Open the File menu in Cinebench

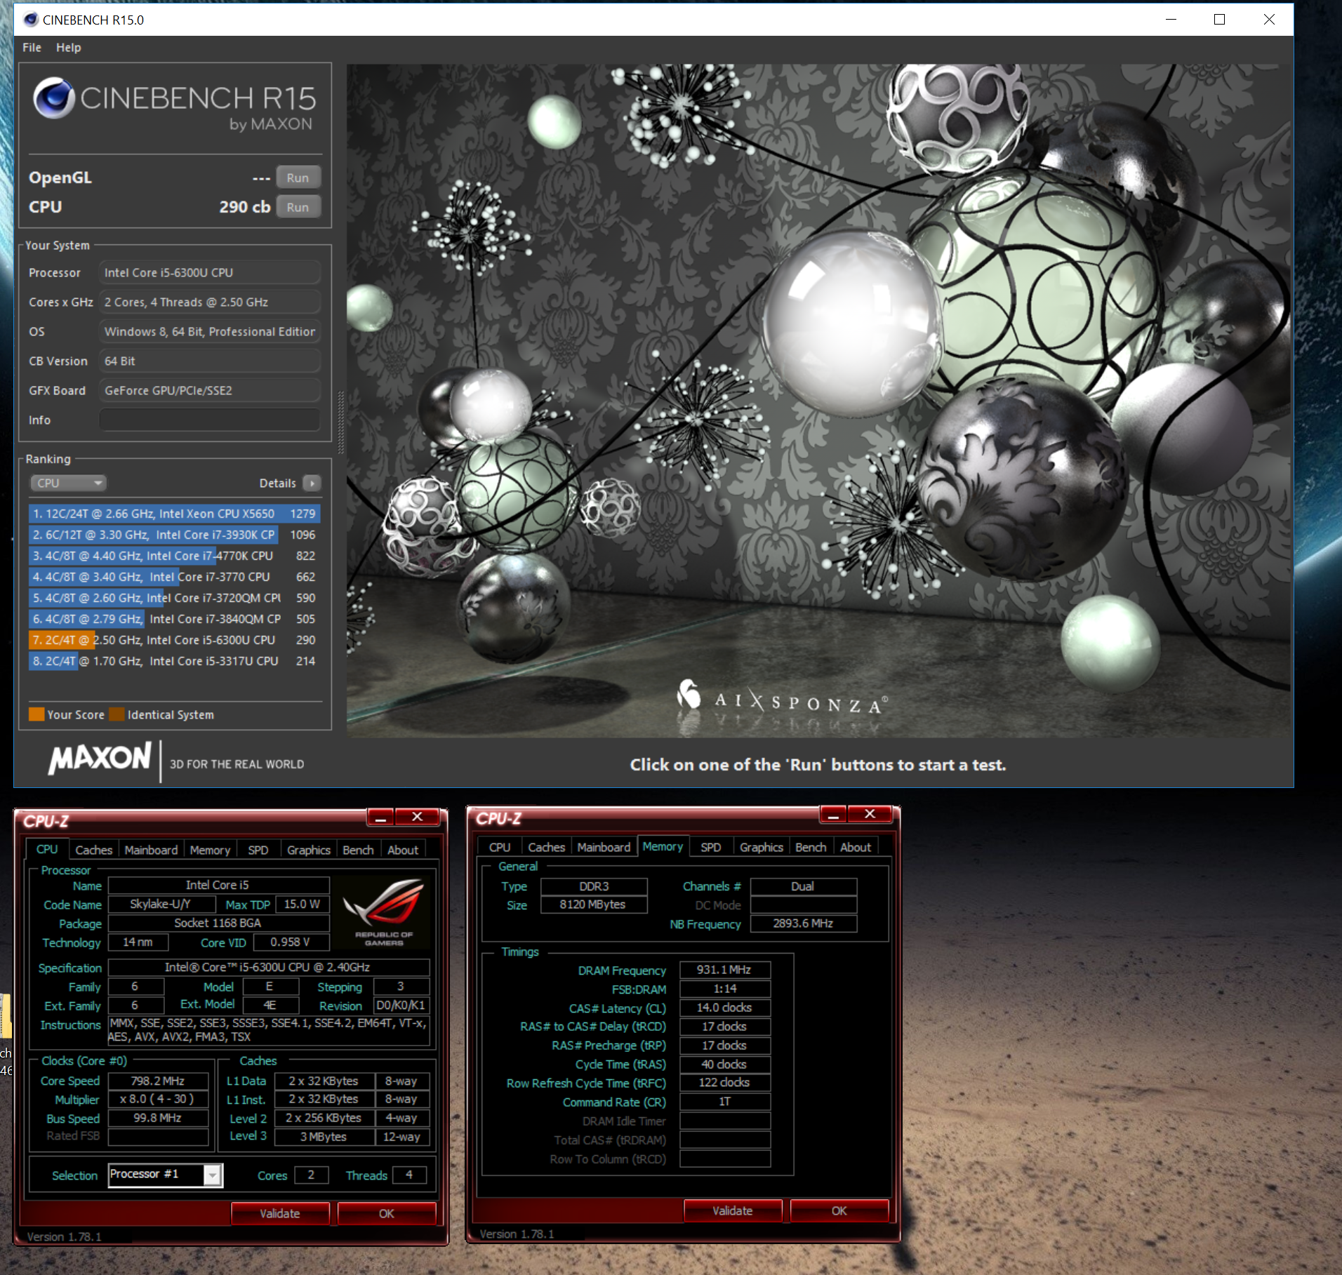pyautogui.click(x=32, y=48)
